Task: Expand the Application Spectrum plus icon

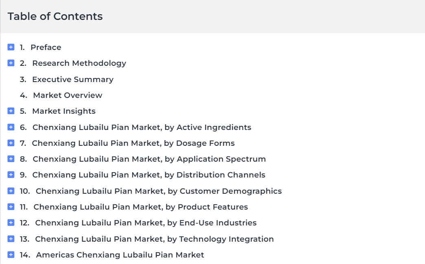Action: [11, 159]
